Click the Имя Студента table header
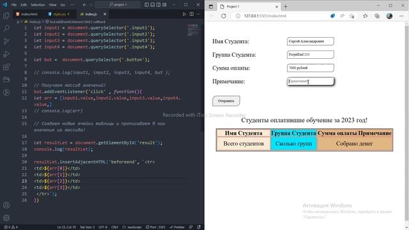 point(243,133)
